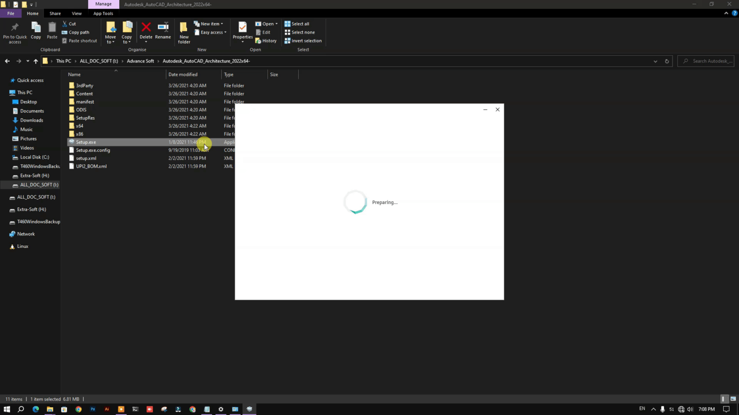Open the Move to dropdown
Viewport: 739px width, 415px height.
(x=110, y=32)
